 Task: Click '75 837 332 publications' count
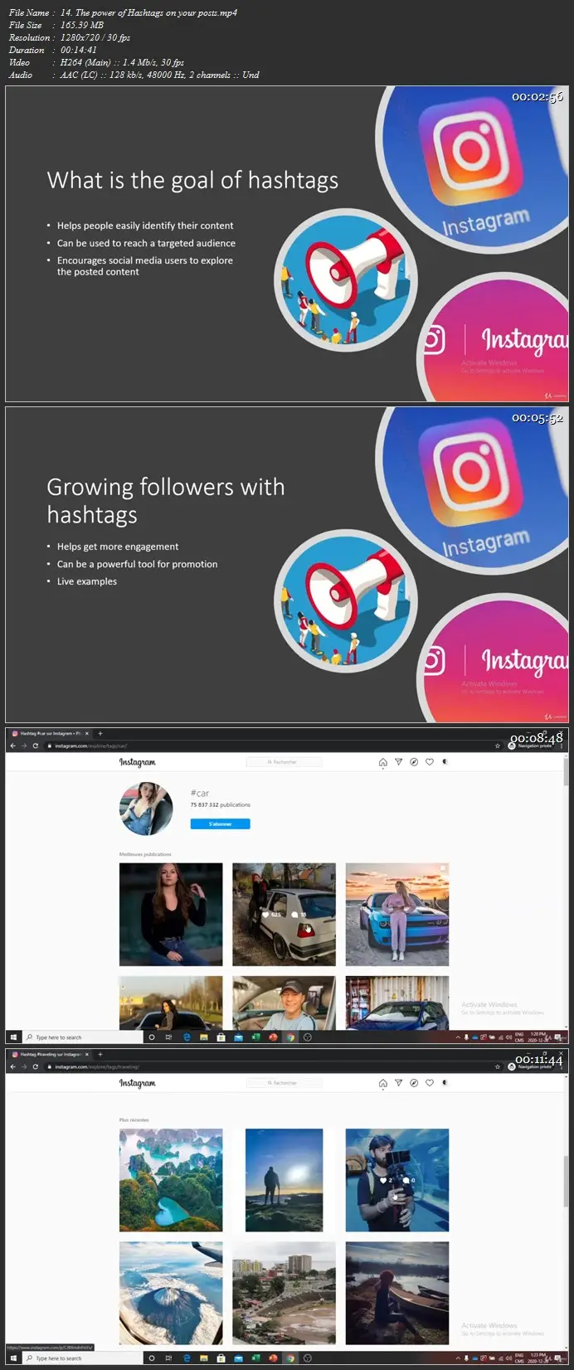[x=220, y=804]
